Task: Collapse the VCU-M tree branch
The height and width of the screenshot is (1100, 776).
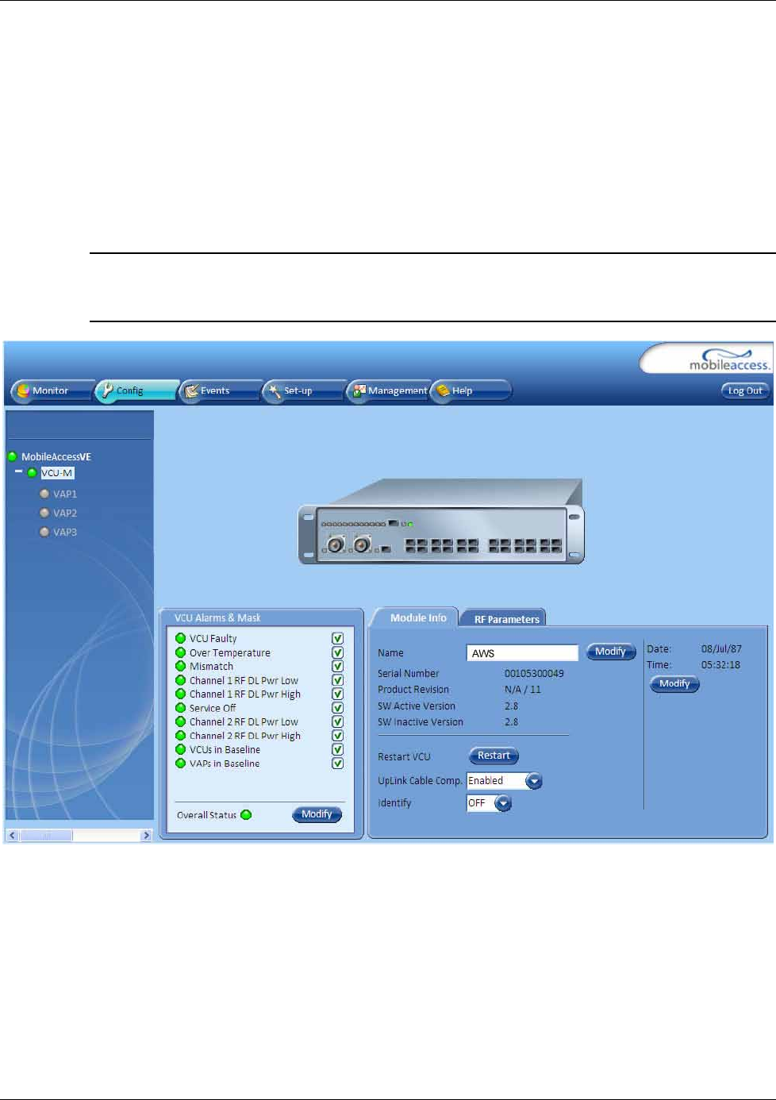Action: pyautogui.click(x=19, y=471)
